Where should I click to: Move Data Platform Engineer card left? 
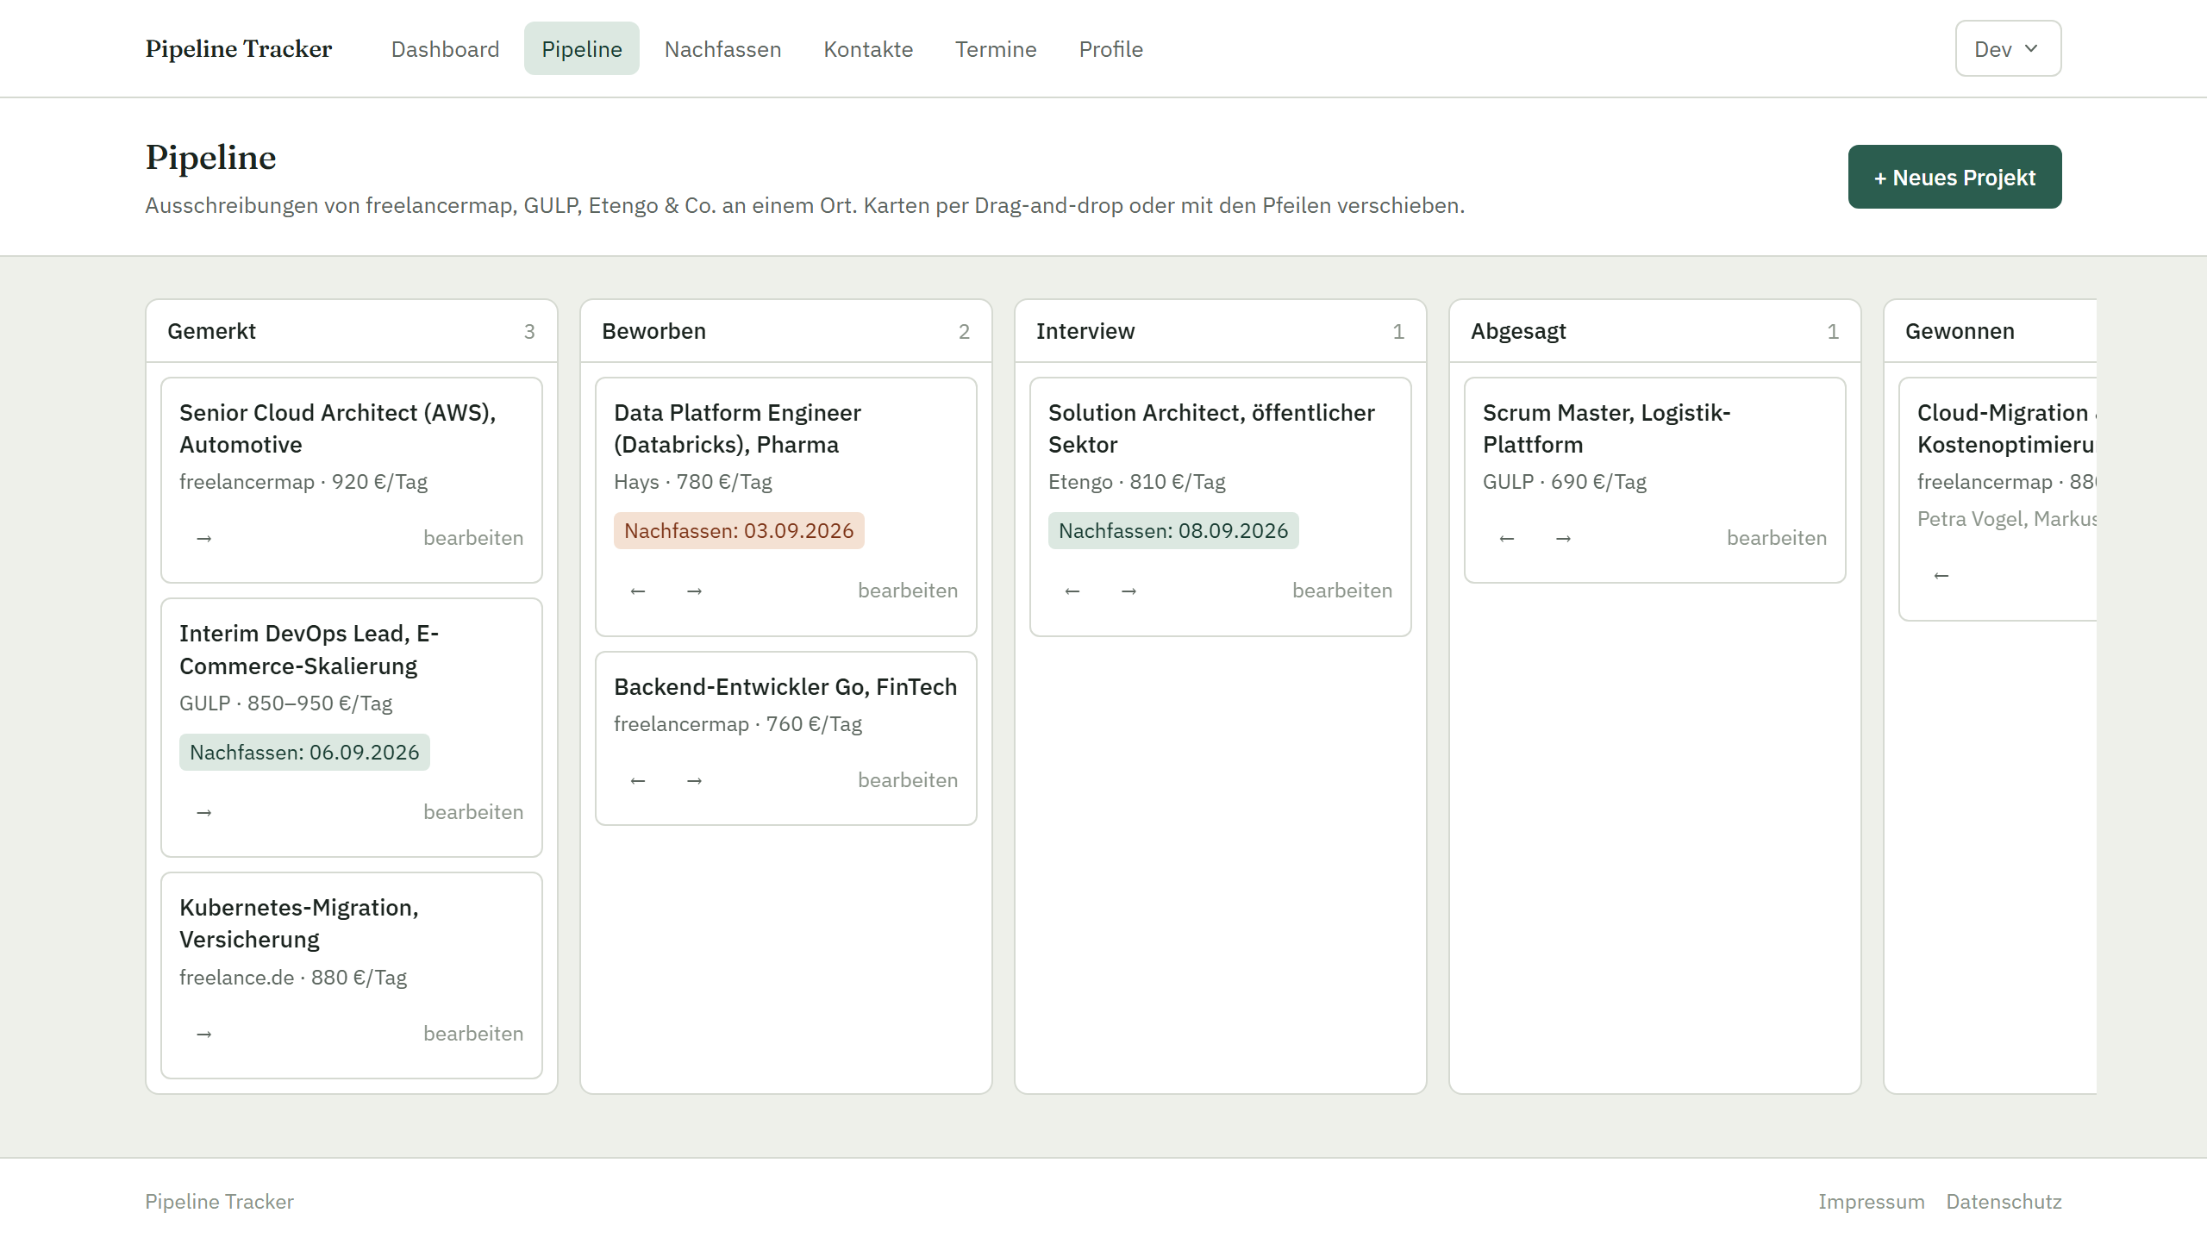point(638,591)
